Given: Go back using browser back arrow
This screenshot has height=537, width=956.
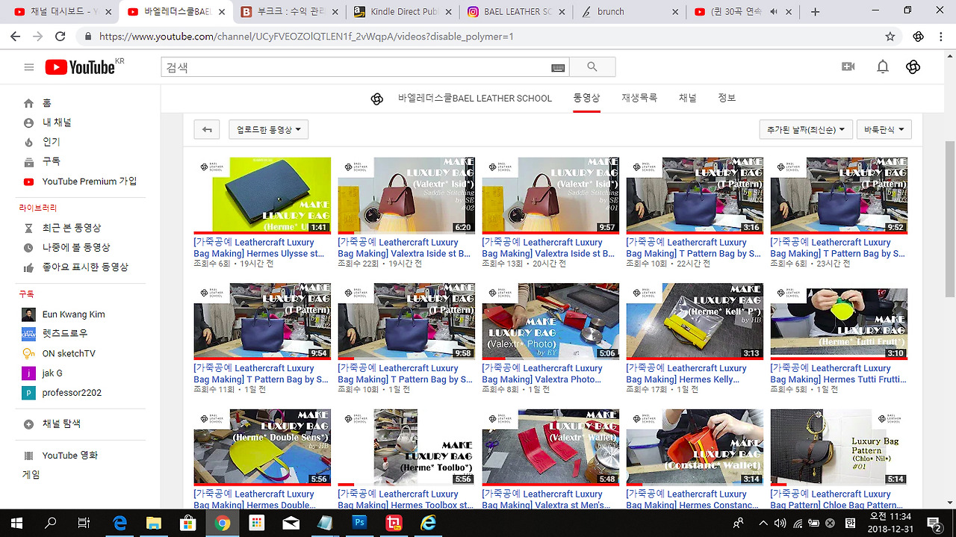Looking at the screenshot, I should pyautogui.click(x=16, y=36).
